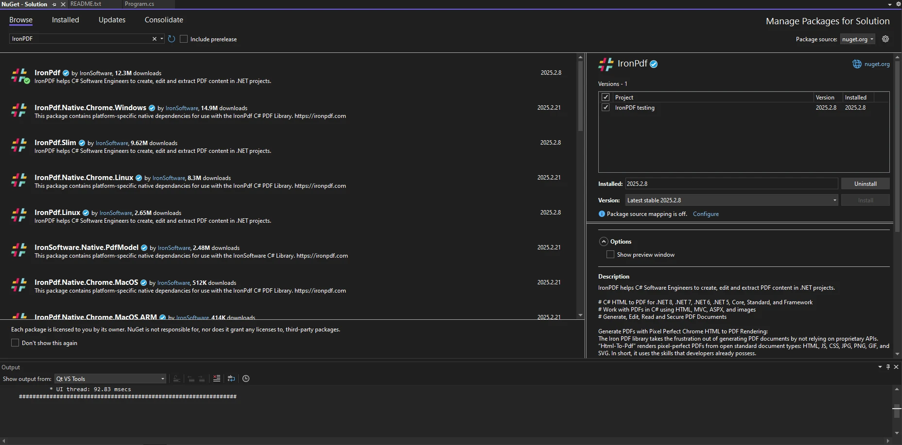Pin the Output panel with auto-hide icon
The height and width of the screenshot is (445, 902).
point(888,367)
